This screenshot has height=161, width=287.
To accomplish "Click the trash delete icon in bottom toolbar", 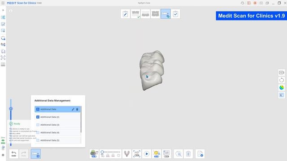I will (188, 154).
